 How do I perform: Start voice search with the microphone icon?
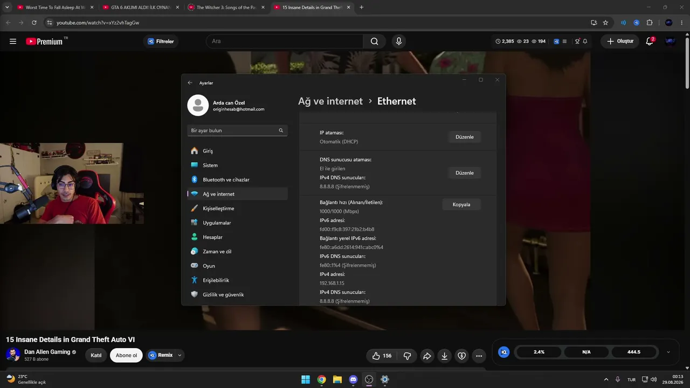[x=399, y=41]
